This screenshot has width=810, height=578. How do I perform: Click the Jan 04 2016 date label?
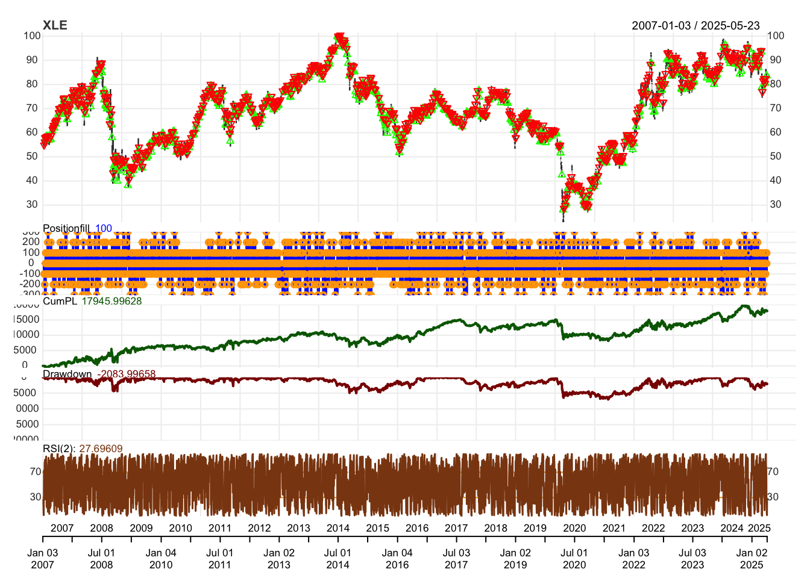(x=397, y=559)
